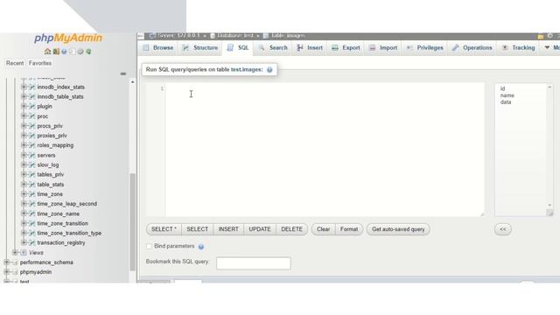Click table icon beside procs_priv
This screenshot has width=560, height=315.
(32, 126)
